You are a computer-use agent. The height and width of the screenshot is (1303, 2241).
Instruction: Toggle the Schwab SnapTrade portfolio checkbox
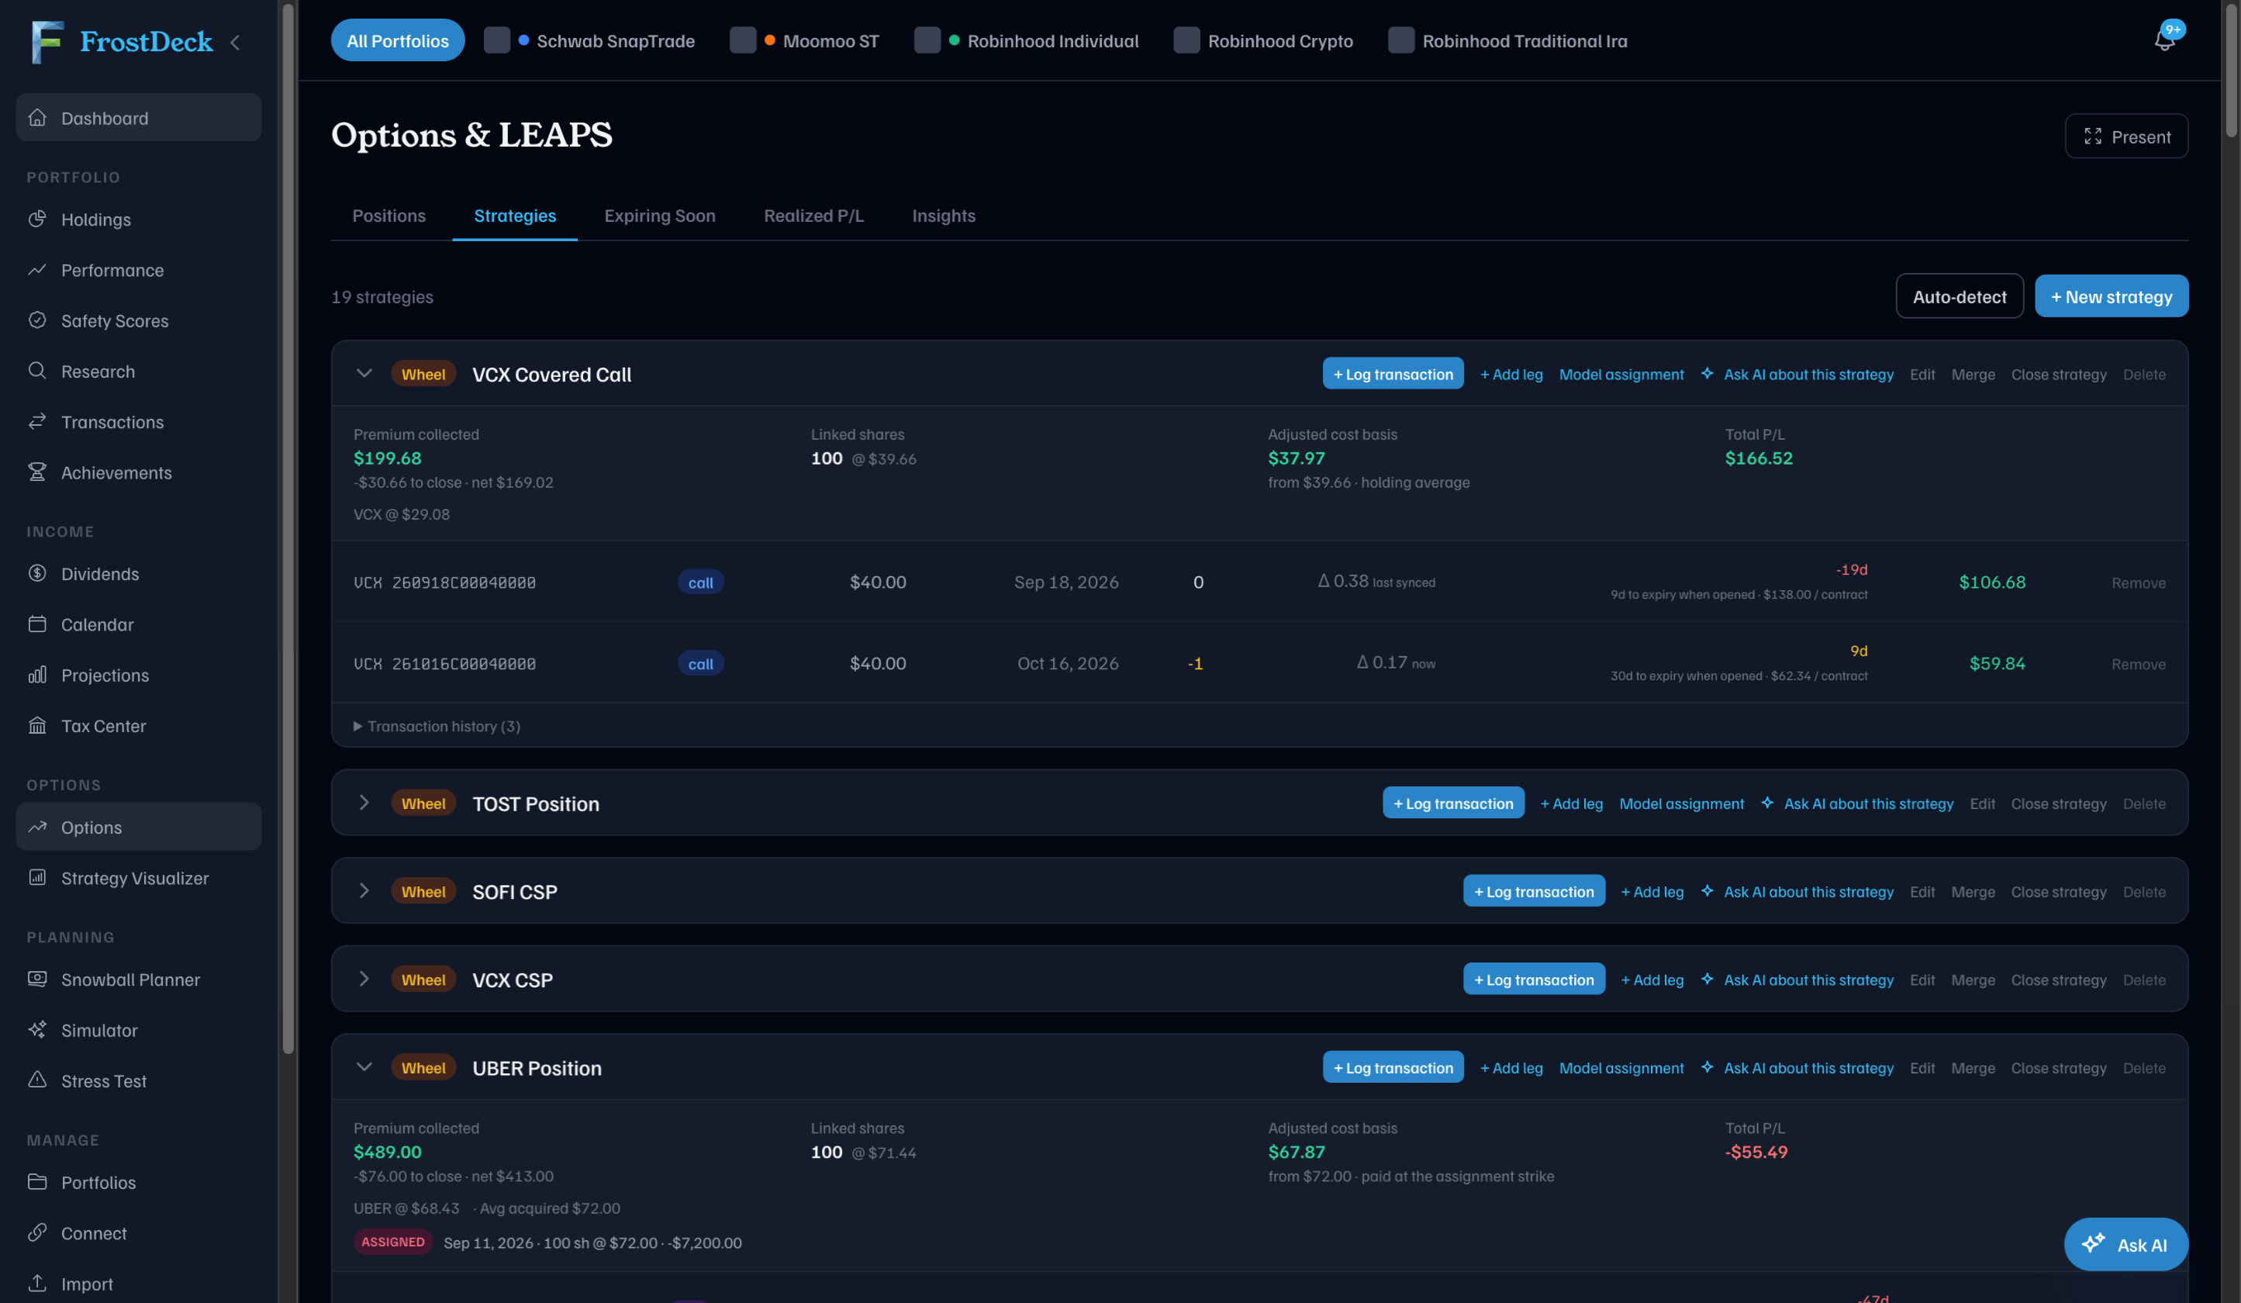pyautogui.click(x=497, y=41)
